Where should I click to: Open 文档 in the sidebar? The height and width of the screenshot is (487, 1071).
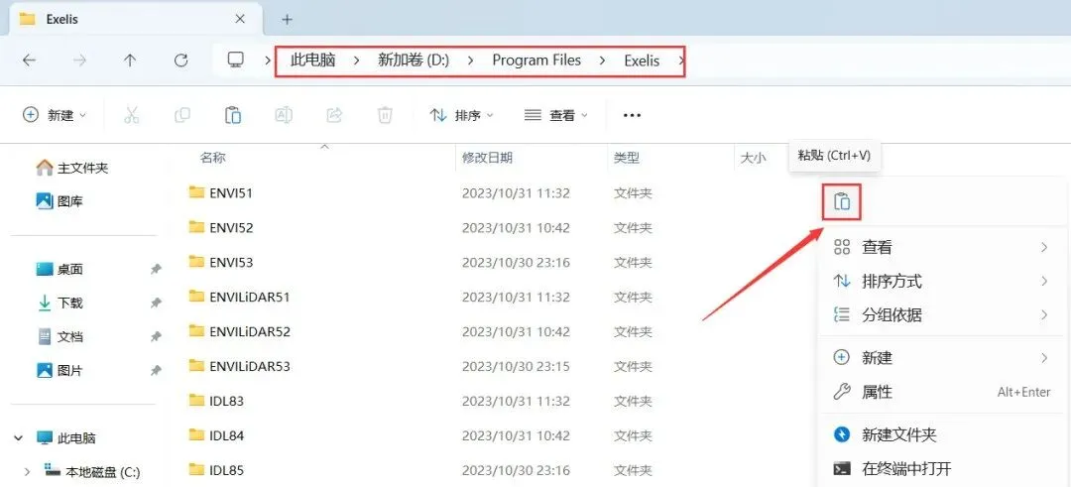(x=59, y=336)
